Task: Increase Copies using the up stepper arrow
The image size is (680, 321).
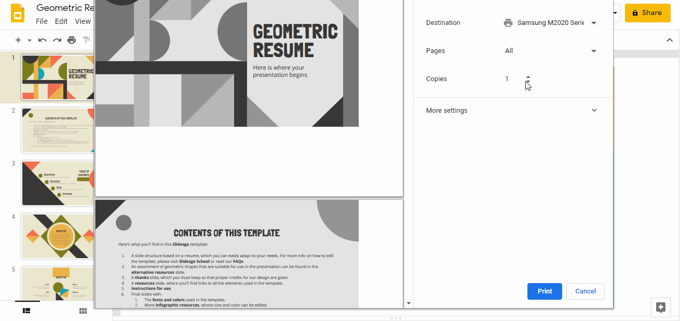Action: click(x=527, y=76)
